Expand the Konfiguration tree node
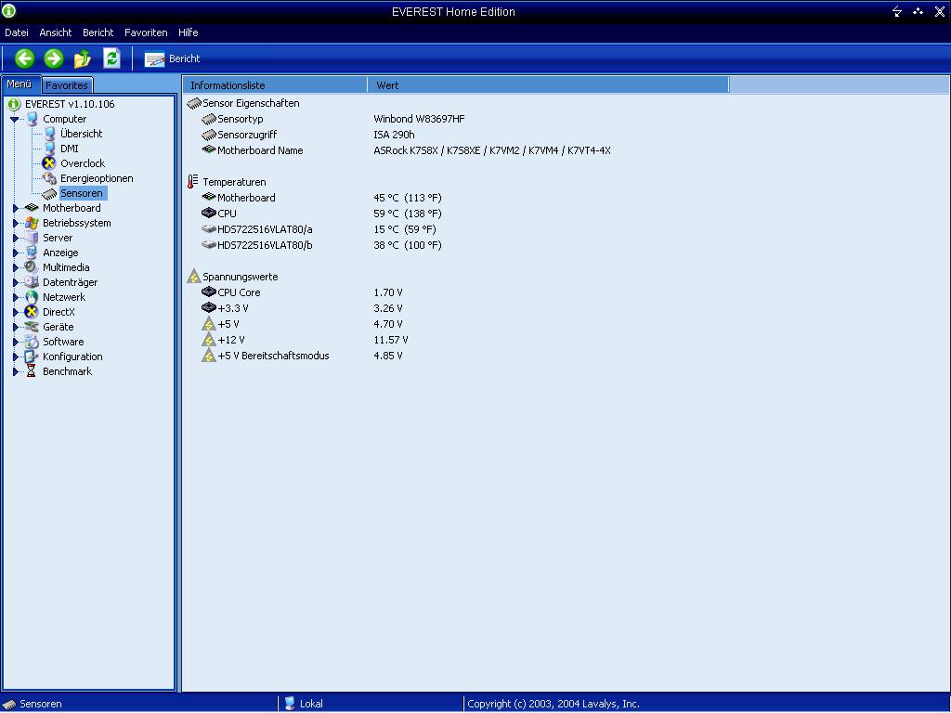Viewport: 951px width, 713px height. (x=16, y=357)
